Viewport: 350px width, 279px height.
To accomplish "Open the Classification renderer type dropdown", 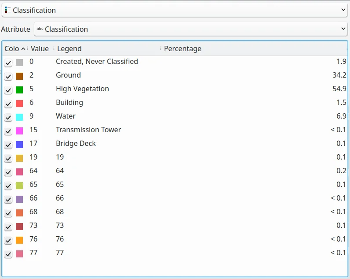I will (175, 10).
